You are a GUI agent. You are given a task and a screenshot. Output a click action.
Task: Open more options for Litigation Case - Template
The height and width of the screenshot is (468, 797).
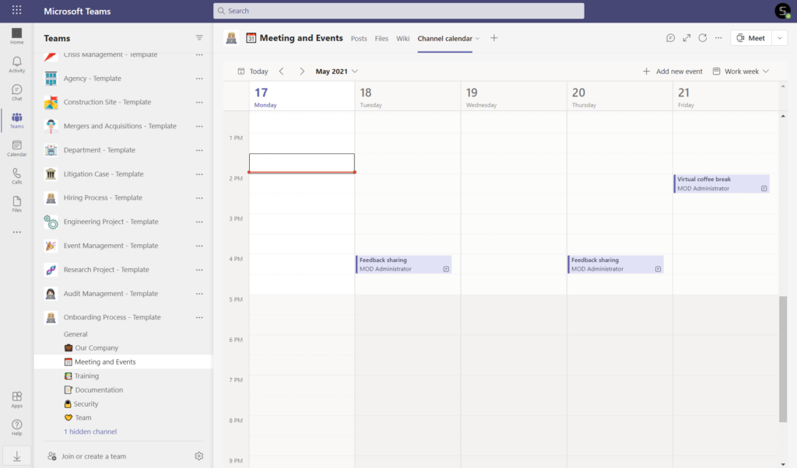[x=199, y=174]
